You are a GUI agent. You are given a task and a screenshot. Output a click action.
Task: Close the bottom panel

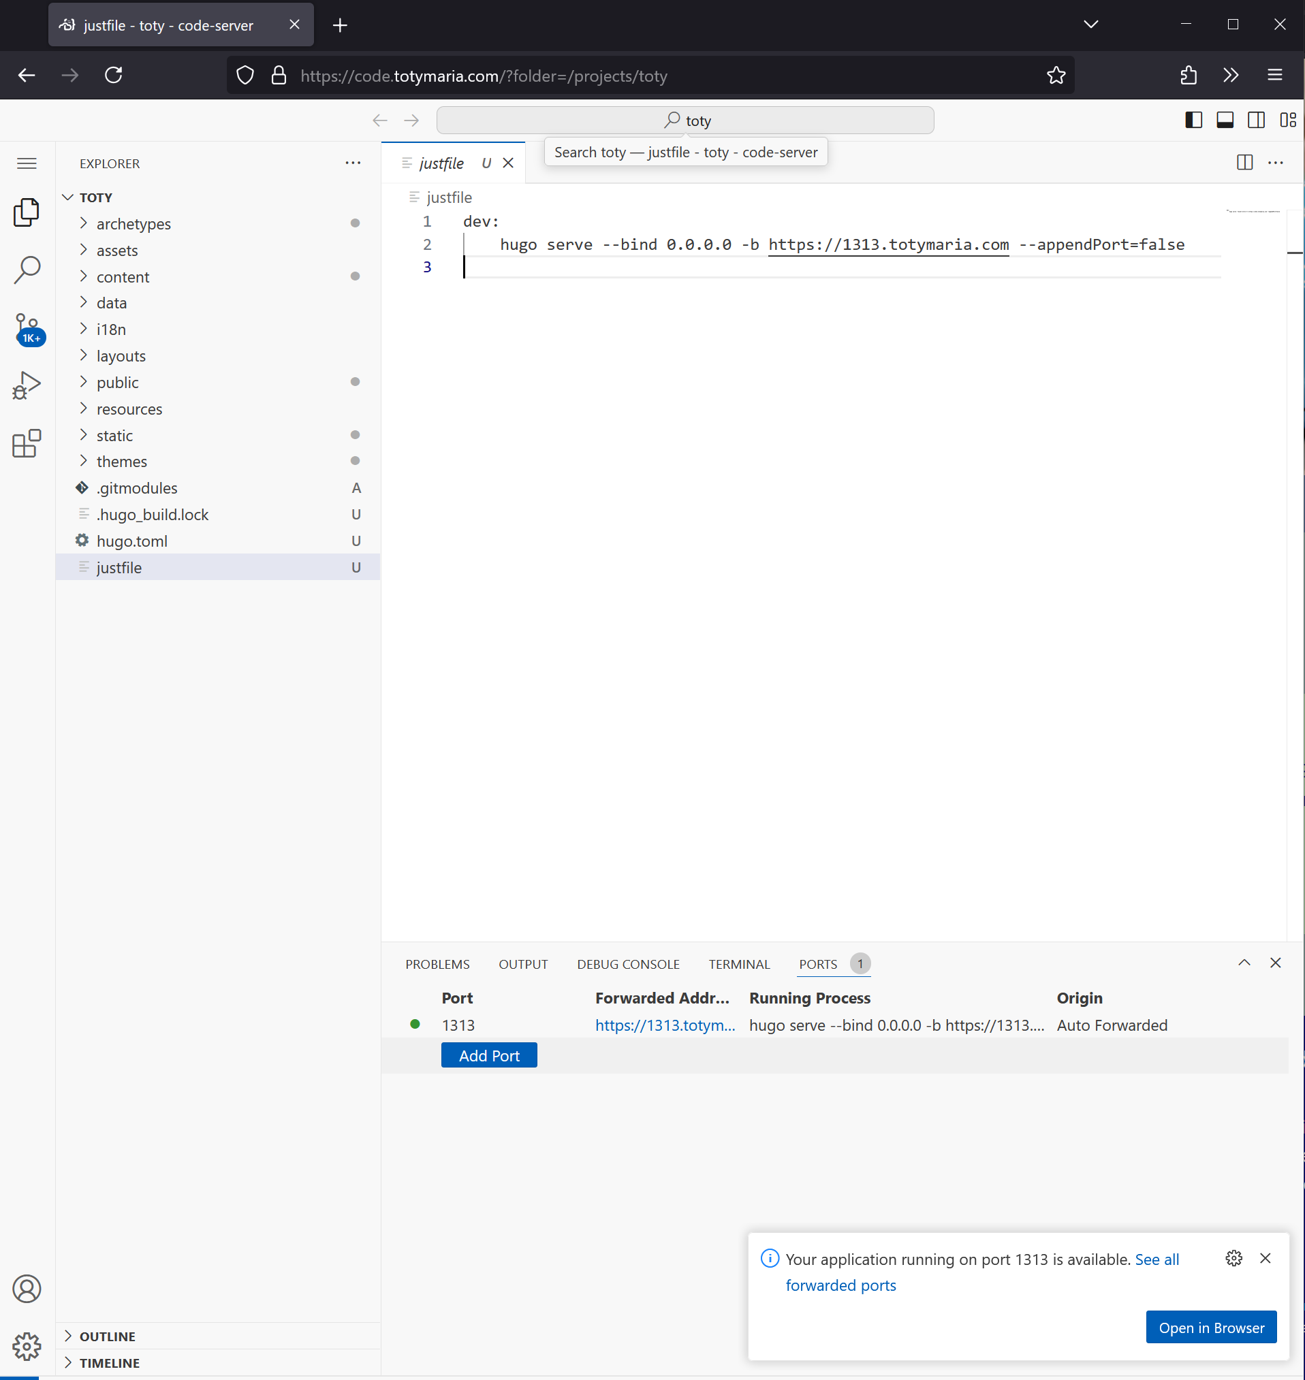(x=1275, y=963)
